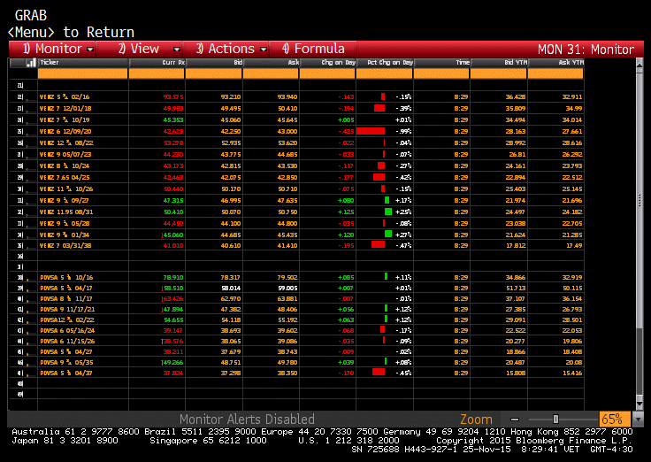Click the day change value -.425
This screenshot has height=462, width=651.
click(346, 131)
